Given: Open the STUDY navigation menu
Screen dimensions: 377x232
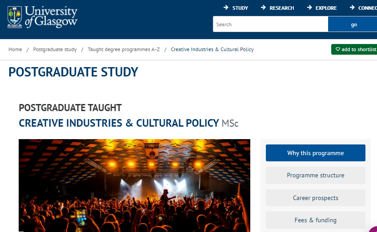Looking at the screenshot, I should 240,8.
